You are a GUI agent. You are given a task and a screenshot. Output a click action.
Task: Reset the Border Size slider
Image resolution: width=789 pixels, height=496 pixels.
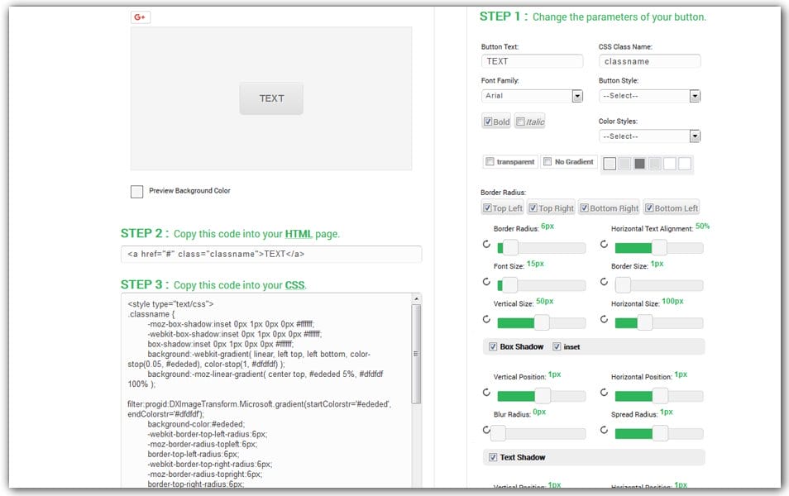coord(604,283)
